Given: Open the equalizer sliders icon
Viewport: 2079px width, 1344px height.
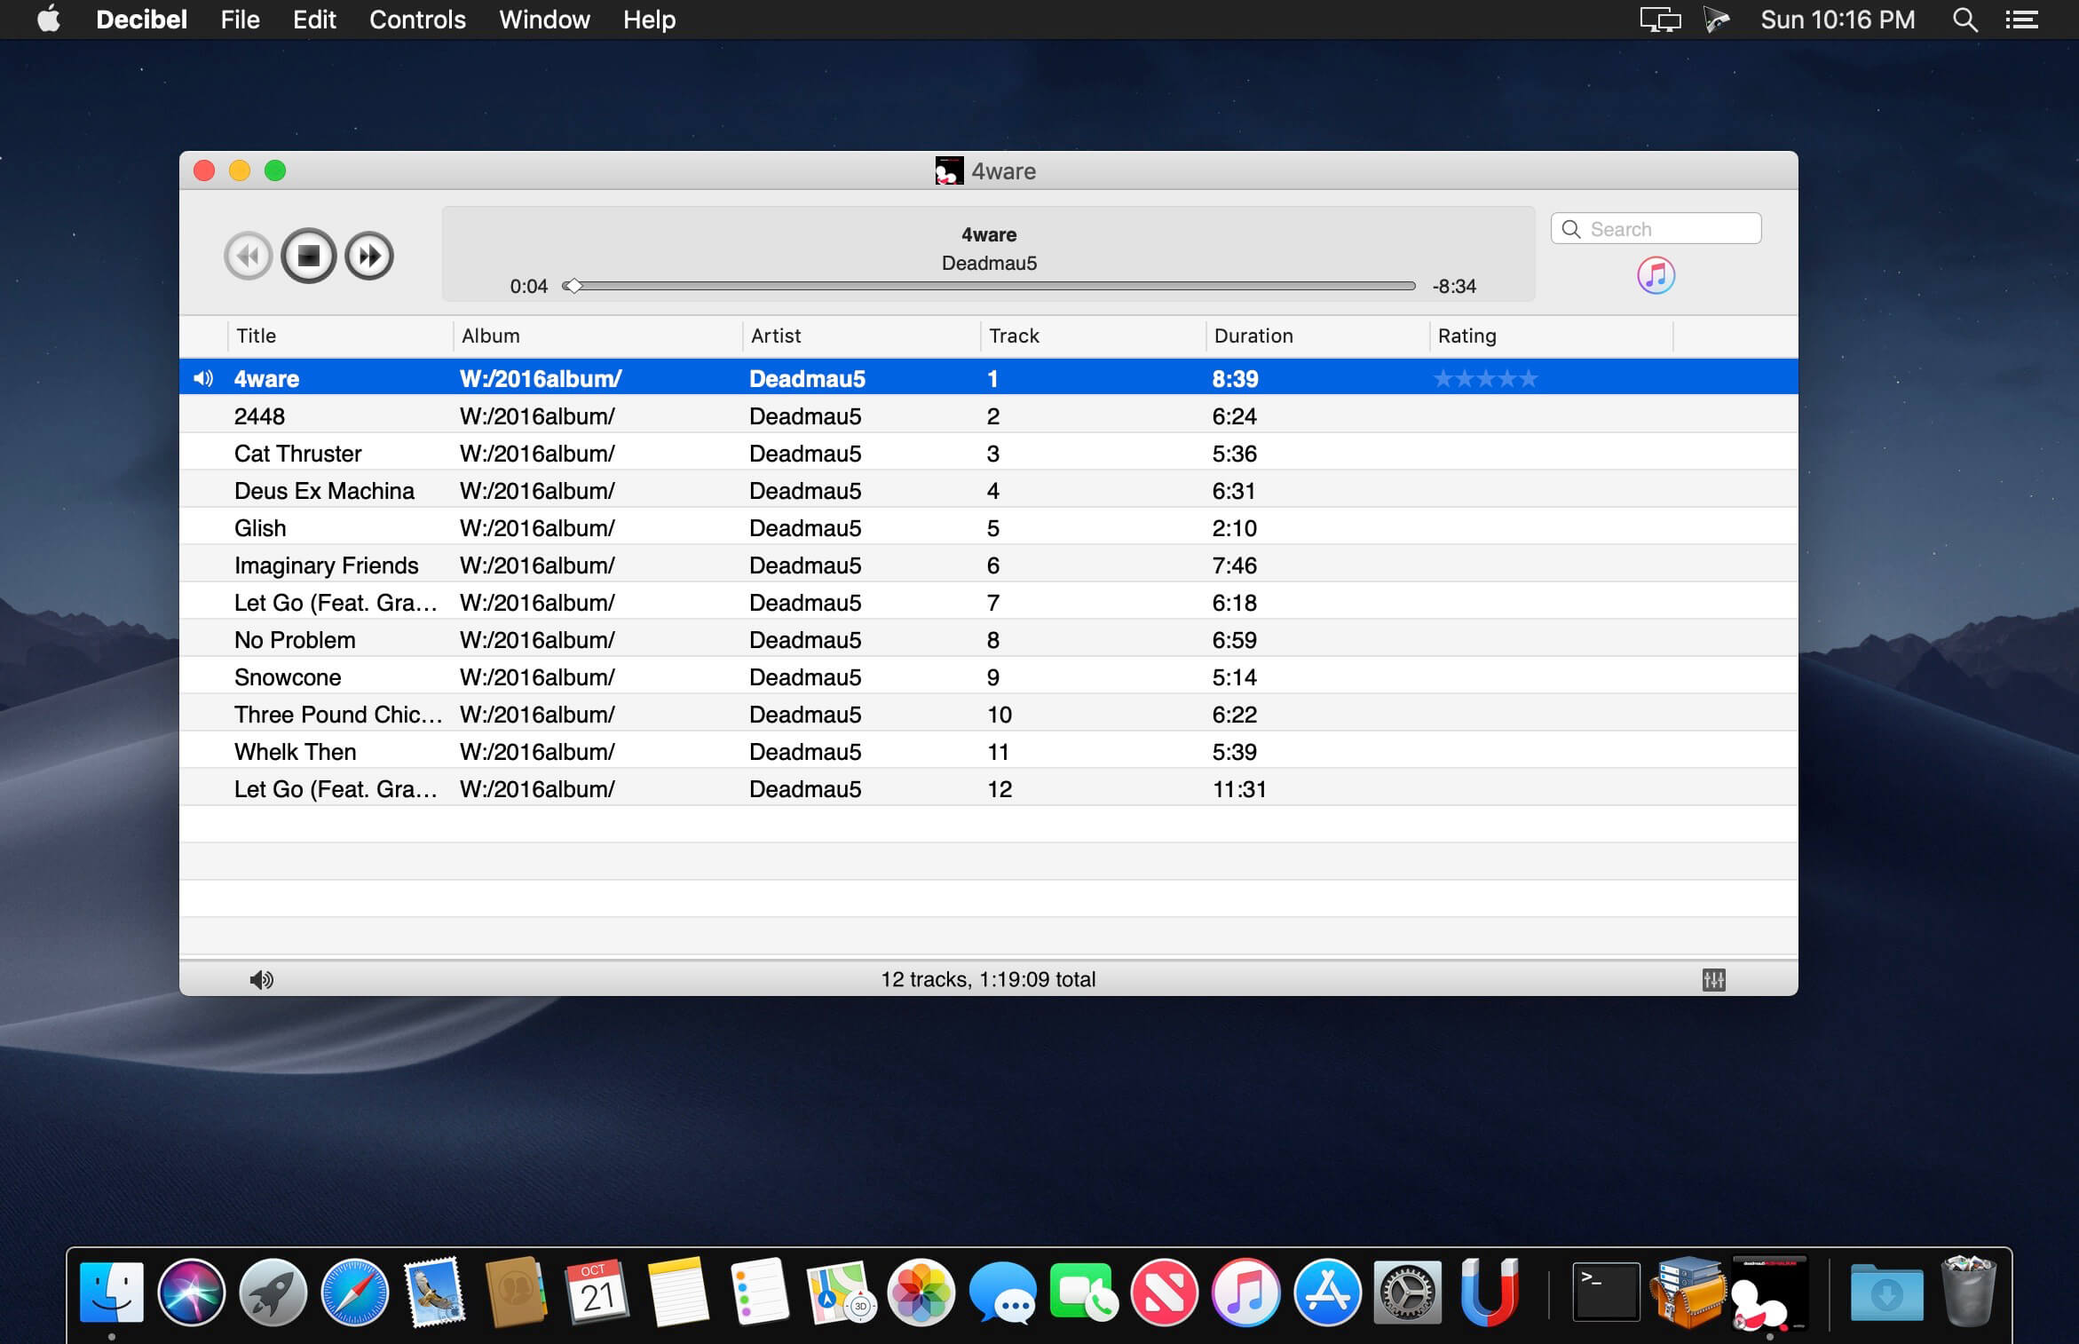Looking at the screenshot, I should (1713, 979).
